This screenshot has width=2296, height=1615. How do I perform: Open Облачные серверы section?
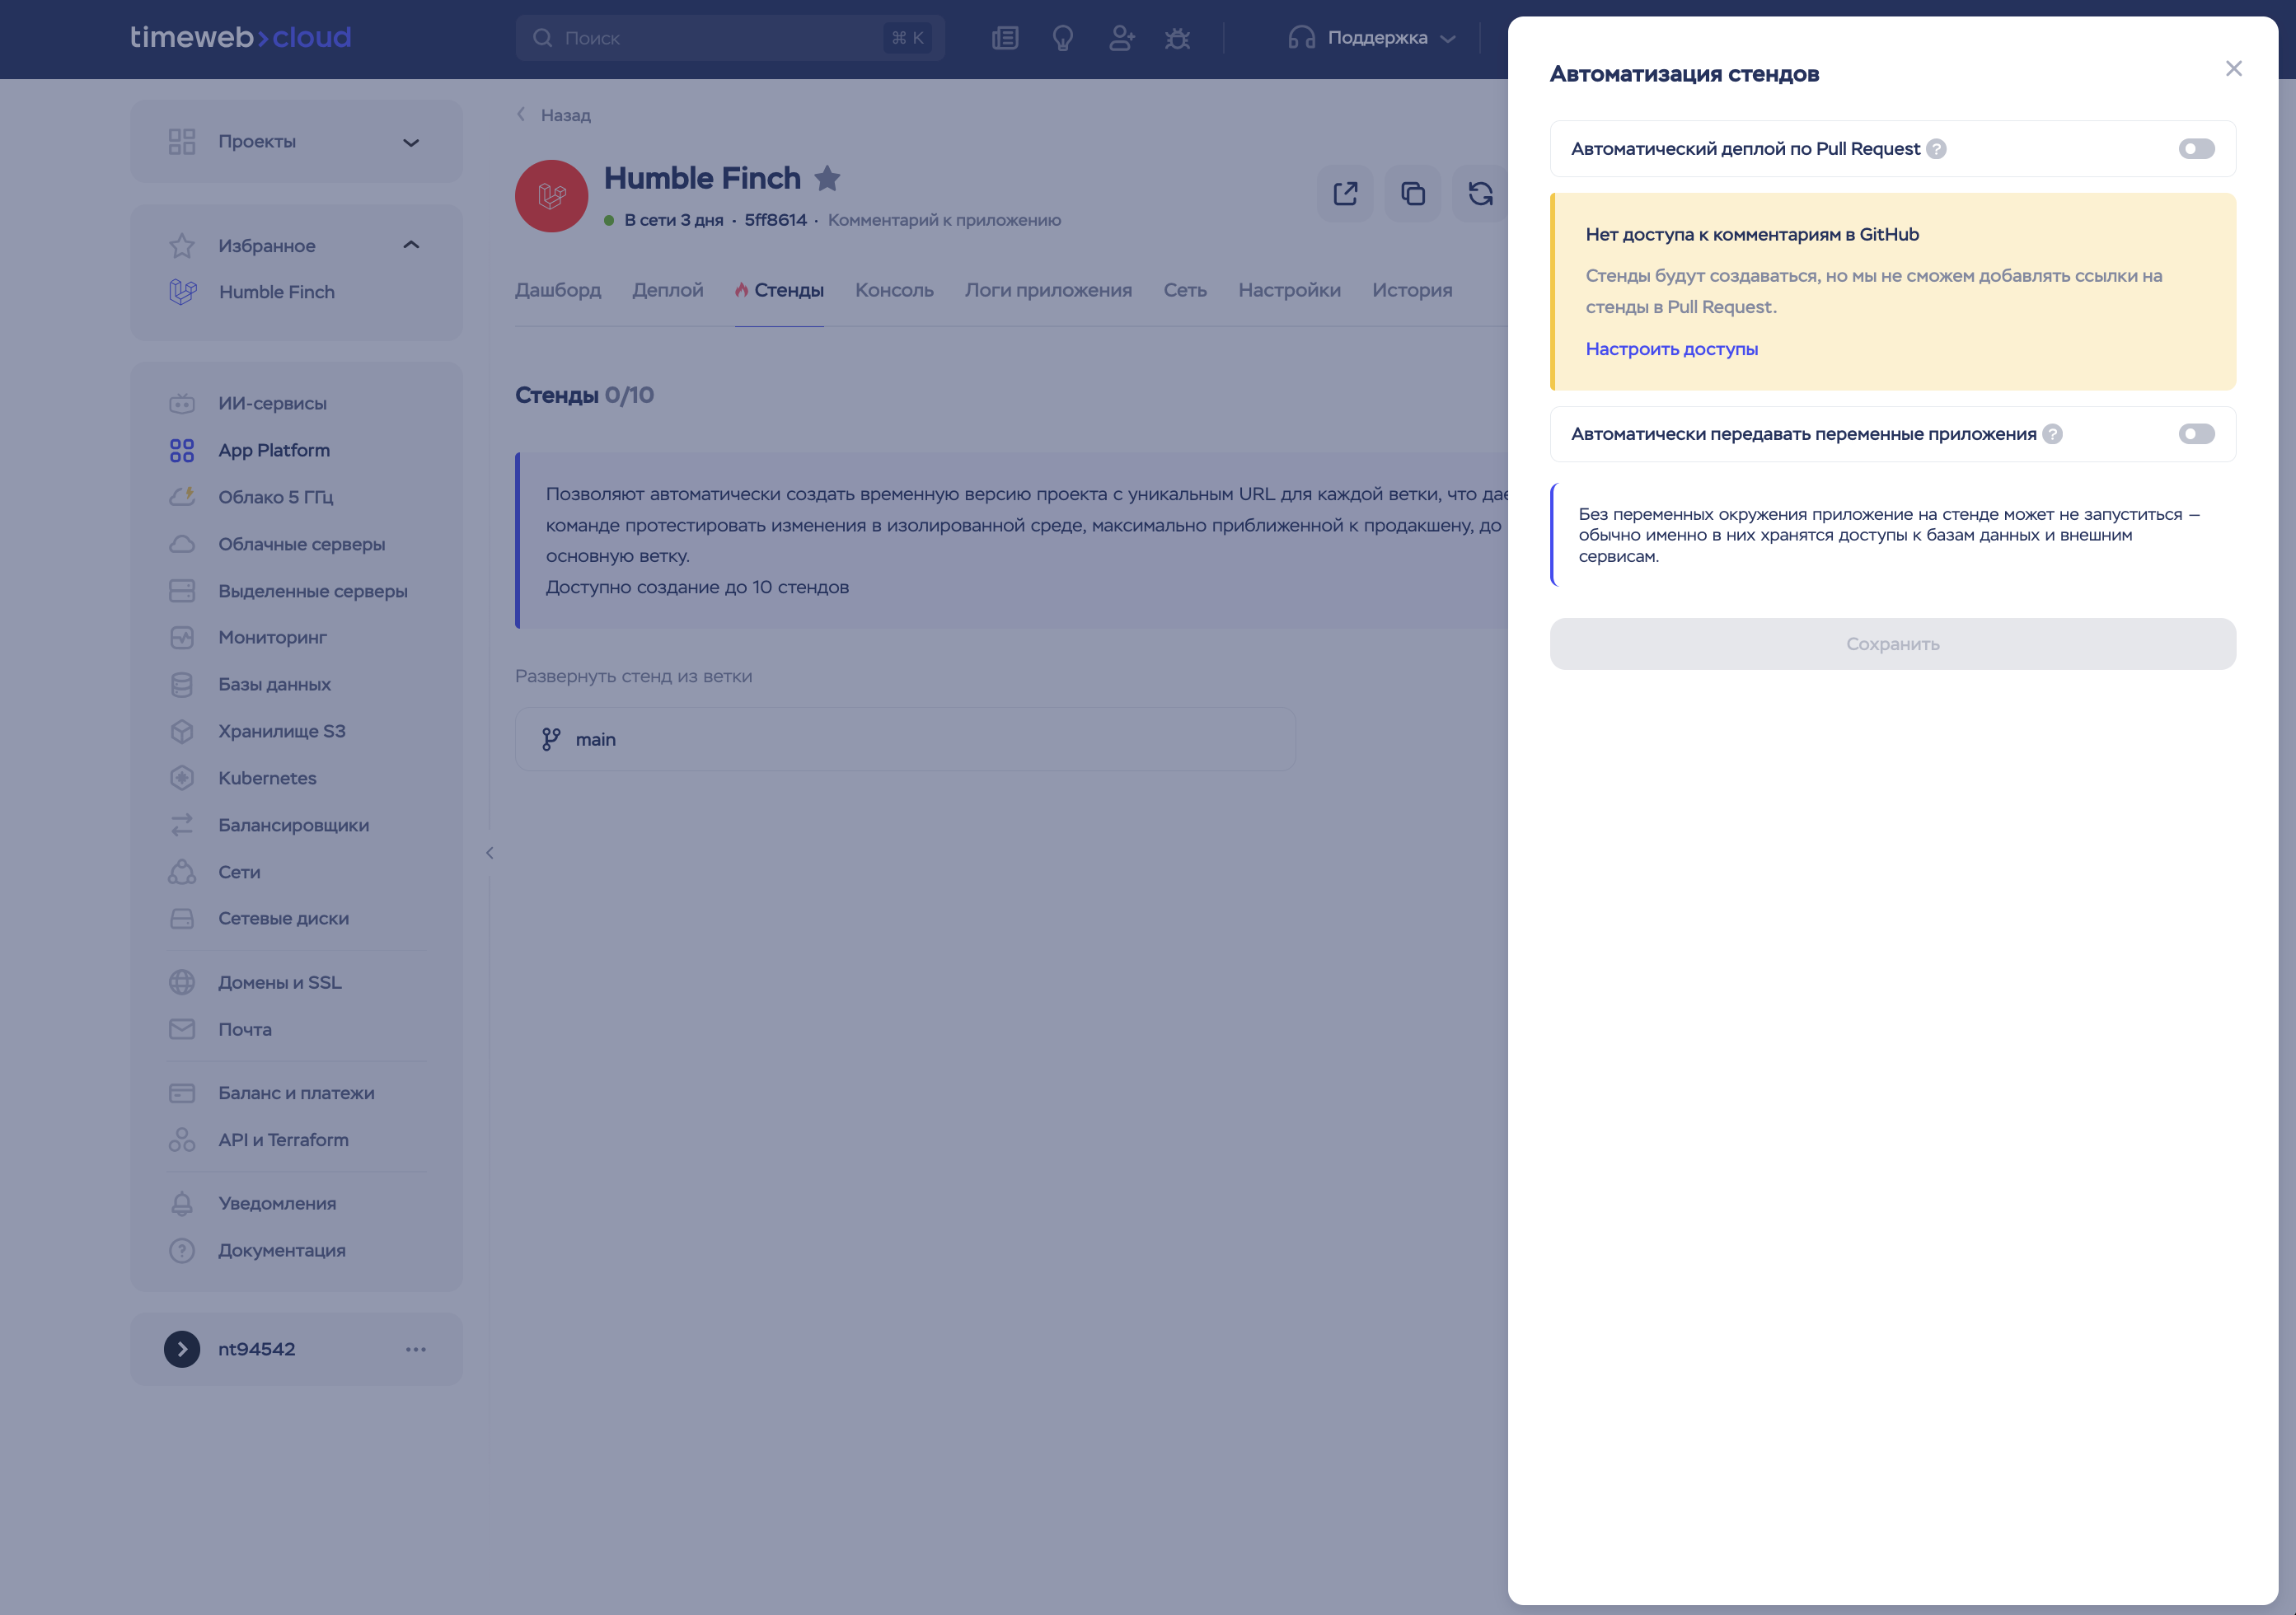[301, 545]
